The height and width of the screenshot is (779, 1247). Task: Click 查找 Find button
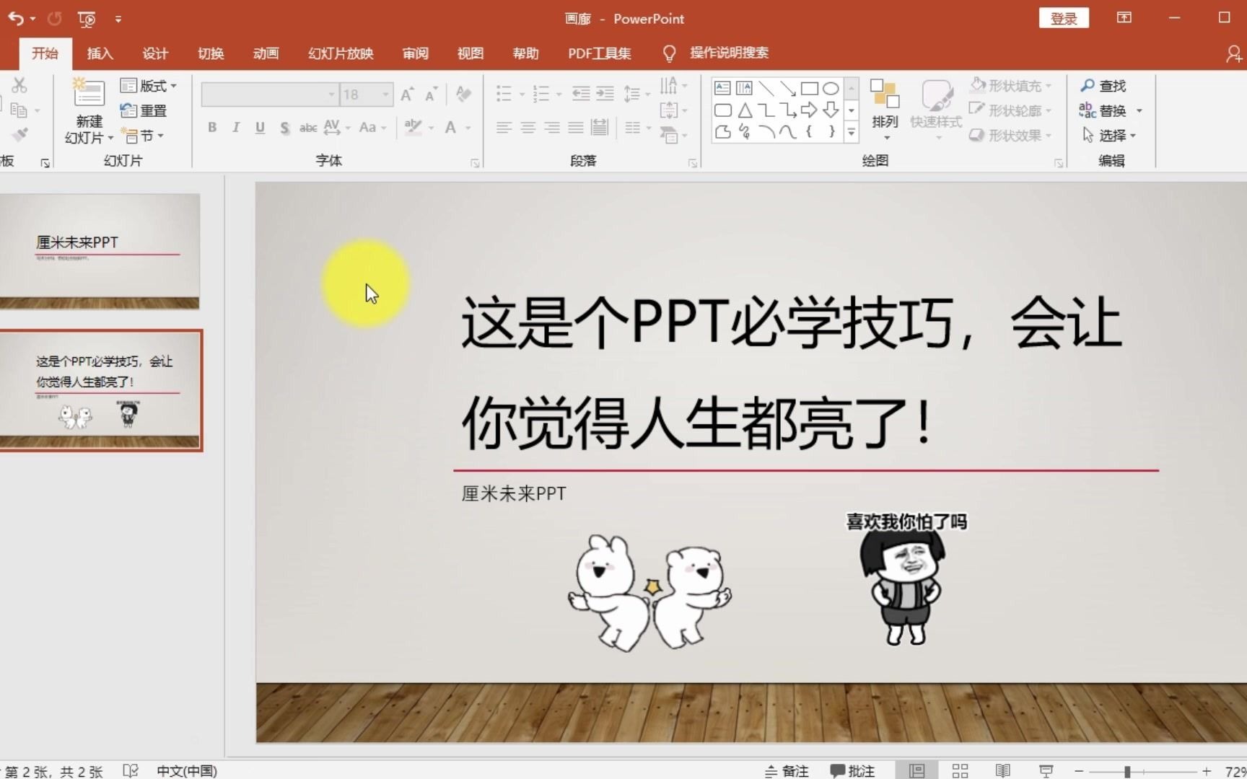coord(1103,86)
